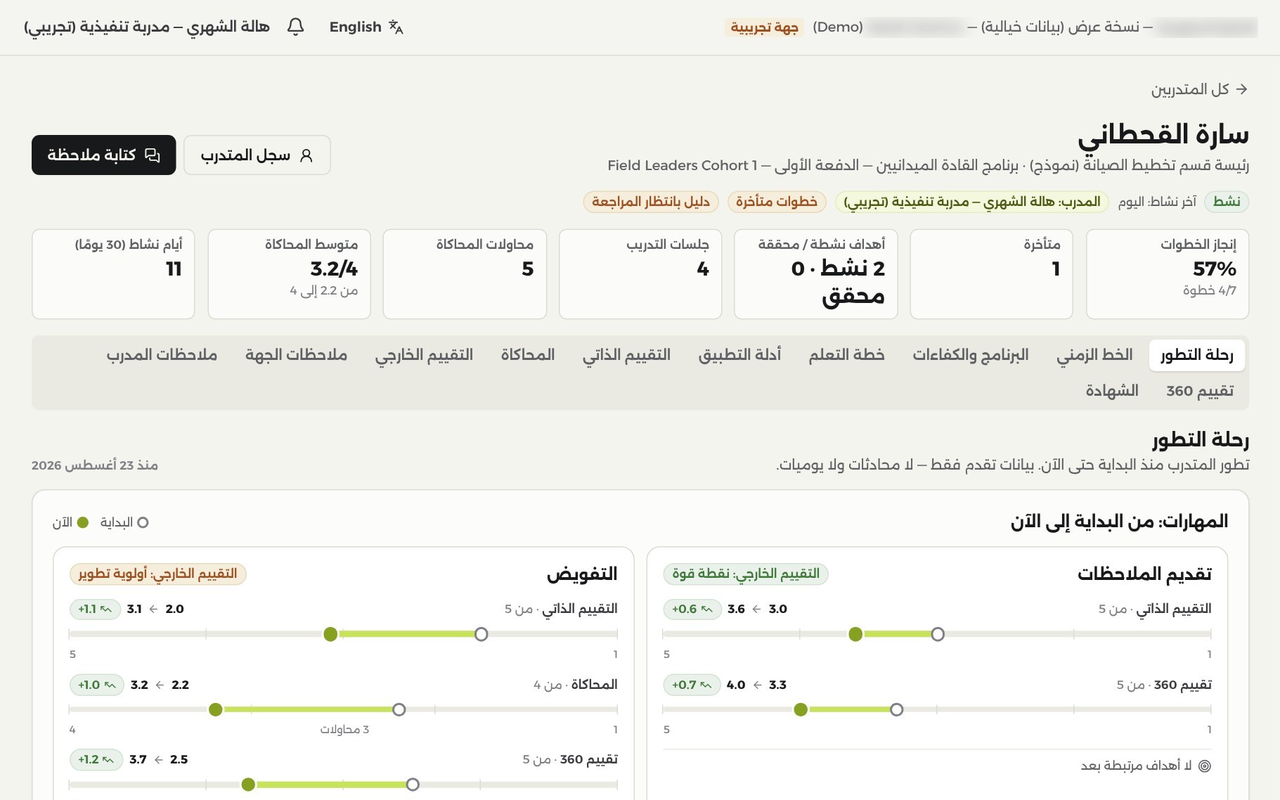Viewport: 1280px width, 800px height.
Task: Open the notifications bell icon
Action: tap(296, 27)
